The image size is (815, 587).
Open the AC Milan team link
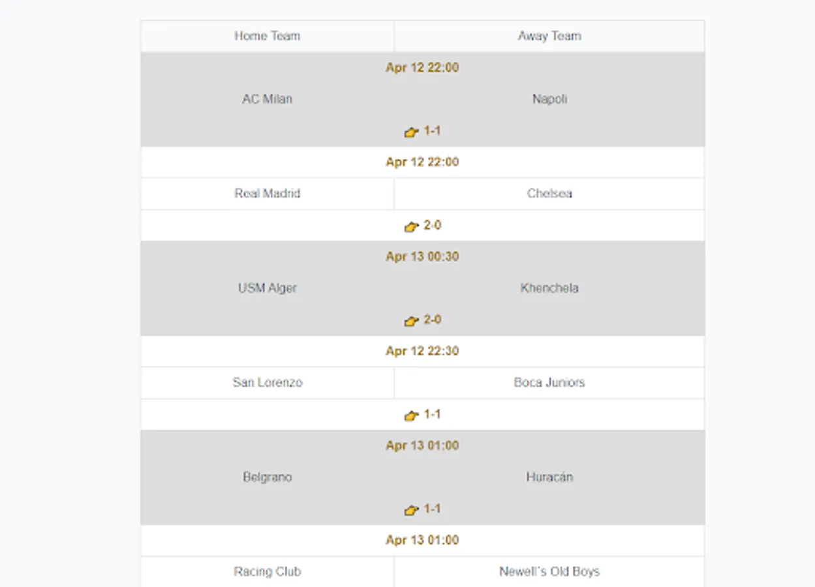point(268,99)
